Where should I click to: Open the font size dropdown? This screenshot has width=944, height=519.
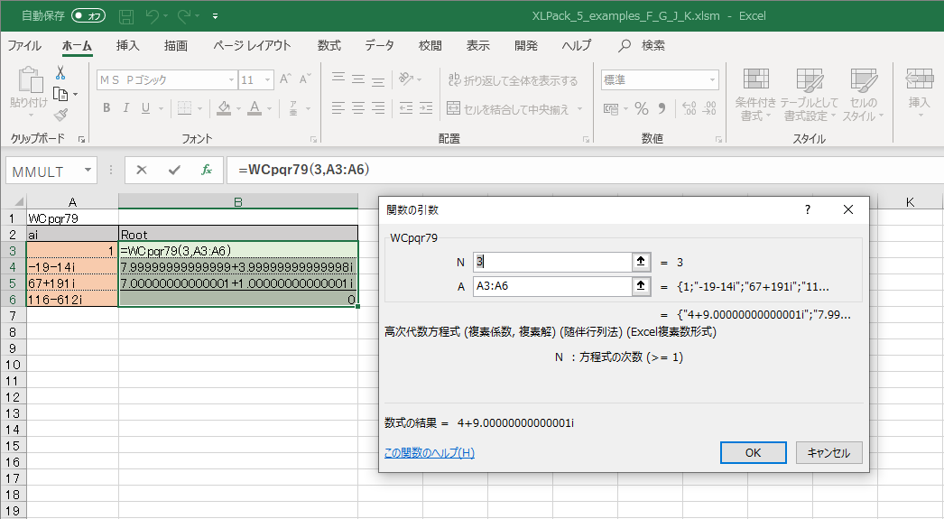267,79
